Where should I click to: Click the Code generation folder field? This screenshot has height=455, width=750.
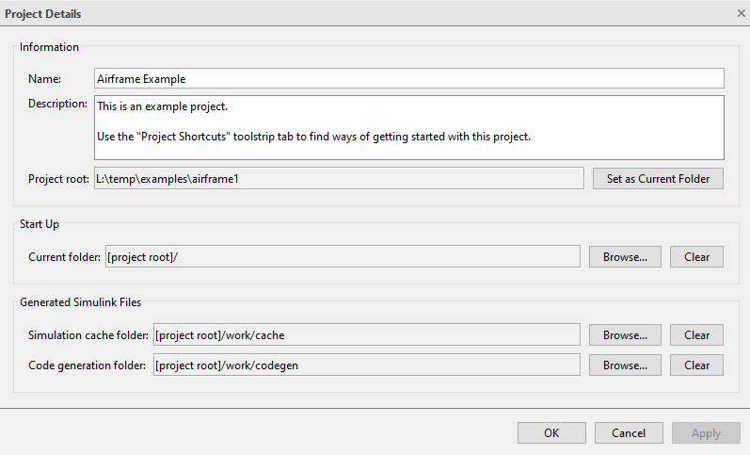click(365, 366)
